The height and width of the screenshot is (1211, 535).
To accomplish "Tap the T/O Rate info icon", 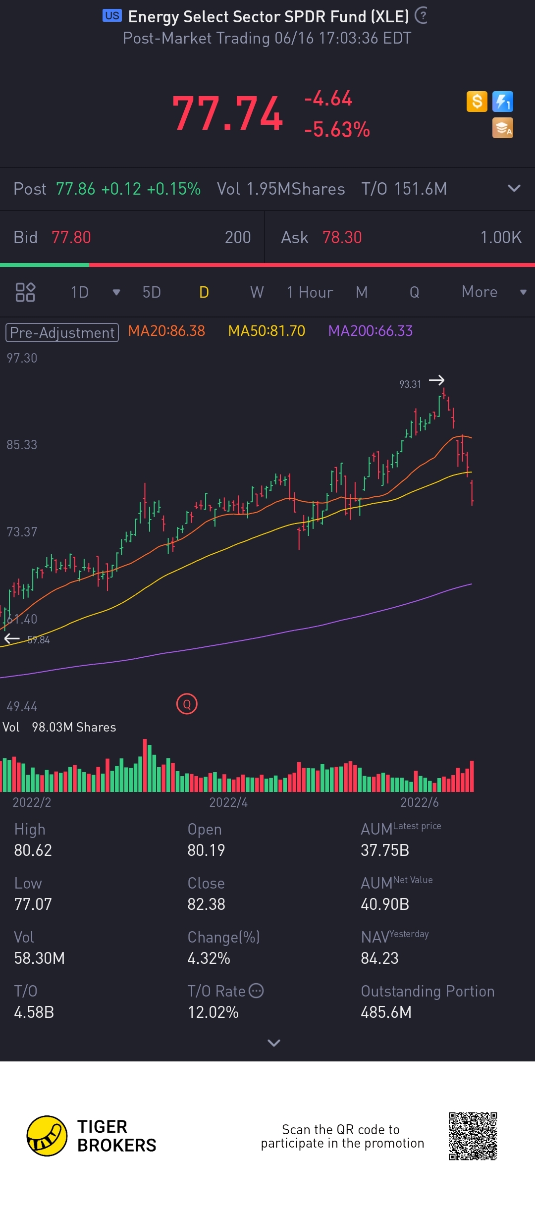I will click(x=256, y=991).
